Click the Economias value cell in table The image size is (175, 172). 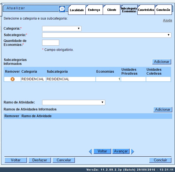108,79
